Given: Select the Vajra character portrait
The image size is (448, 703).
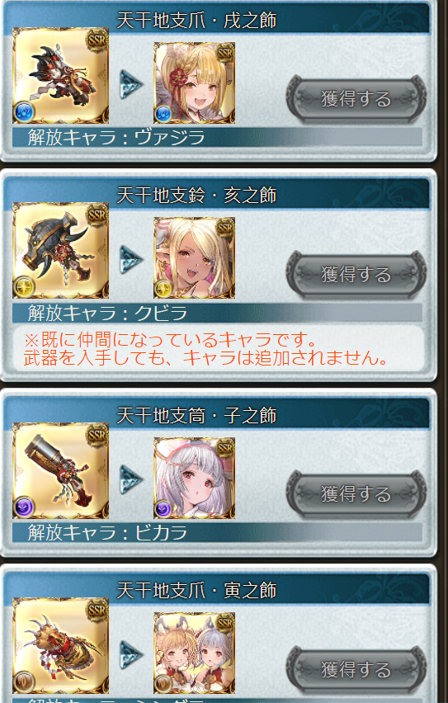Looking at the screenshot, I should coord(194,83).
